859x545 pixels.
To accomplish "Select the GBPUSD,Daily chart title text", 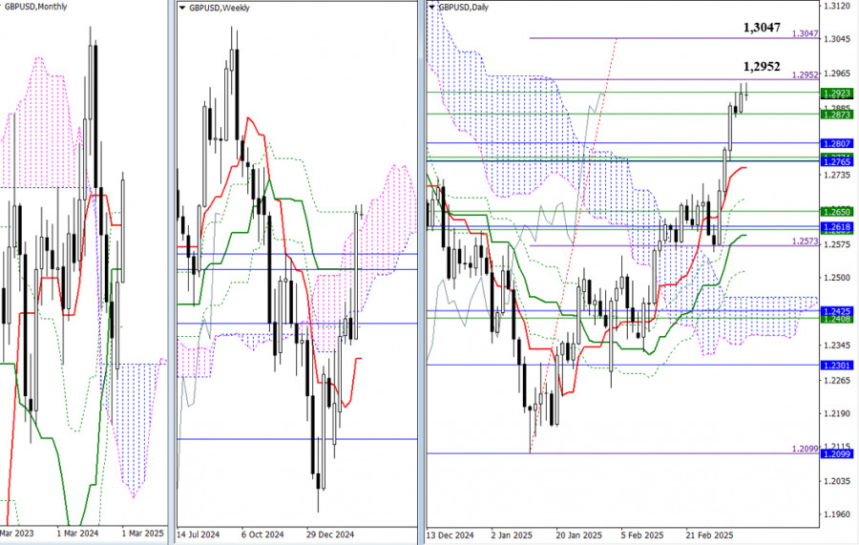I will coord(464,8).
